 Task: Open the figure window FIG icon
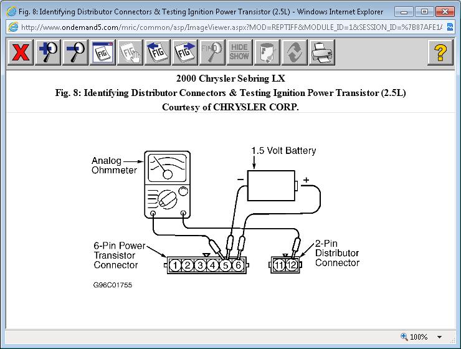pos(103,52)
